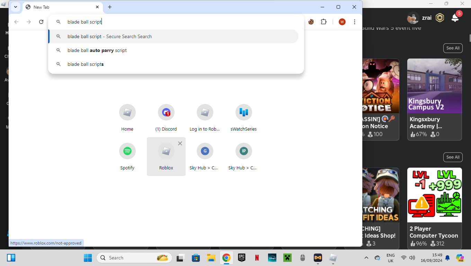Remove the Roblox shortcut with X

tap(180, 143)
